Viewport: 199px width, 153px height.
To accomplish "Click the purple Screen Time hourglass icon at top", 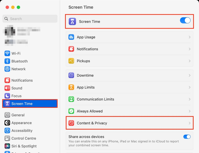I will [72, 21].
